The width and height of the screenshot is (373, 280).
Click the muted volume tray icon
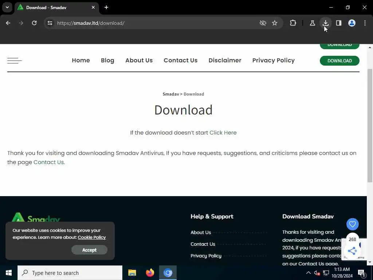pyautogui.click(x=317, y=273)
